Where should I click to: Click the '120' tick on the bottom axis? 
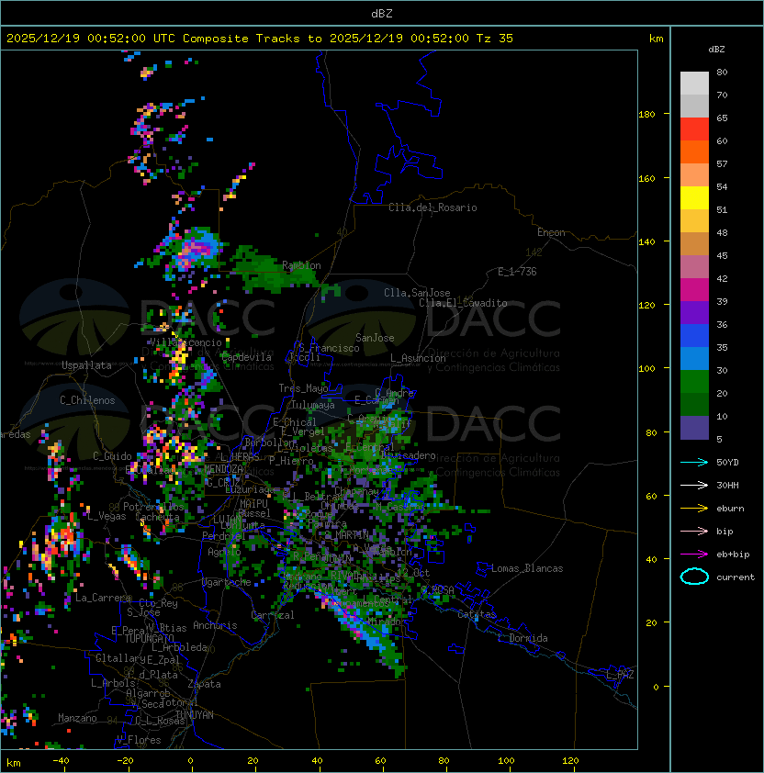(x=570, y=761)
